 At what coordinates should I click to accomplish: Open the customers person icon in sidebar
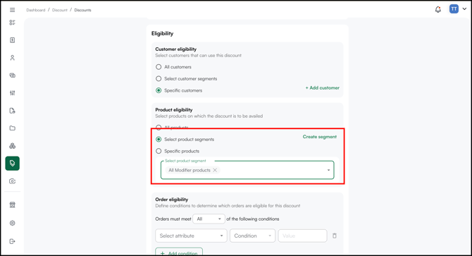tap(13, 58)
